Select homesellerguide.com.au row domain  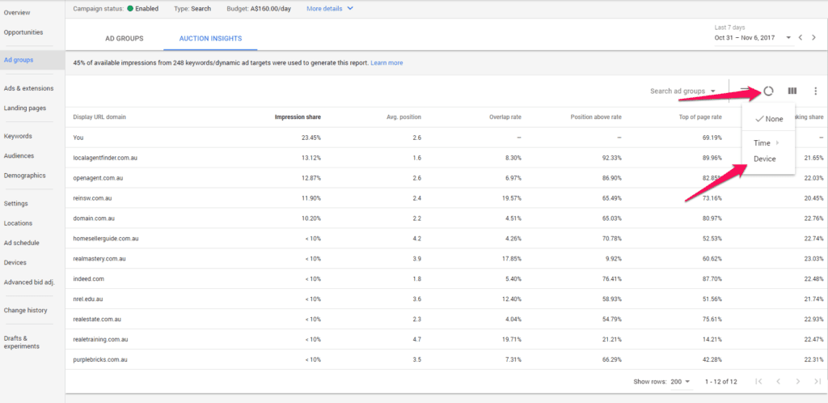106,239
